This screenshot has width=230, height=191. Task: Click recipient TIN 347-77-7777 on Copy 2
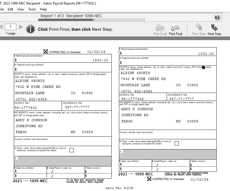(x=181, y=99)
